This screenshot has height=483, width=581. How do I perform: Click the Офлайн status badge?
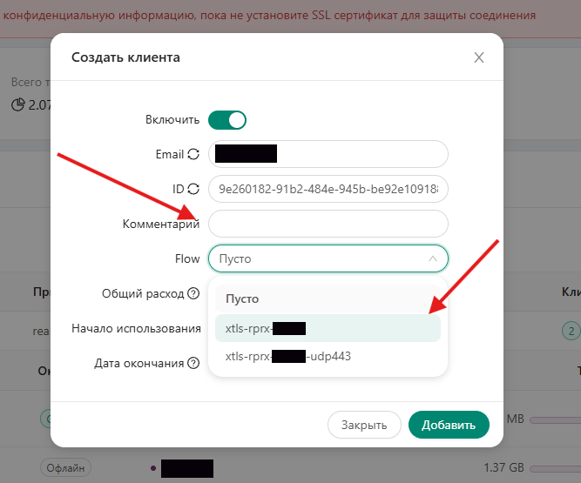tap(65, 468)
